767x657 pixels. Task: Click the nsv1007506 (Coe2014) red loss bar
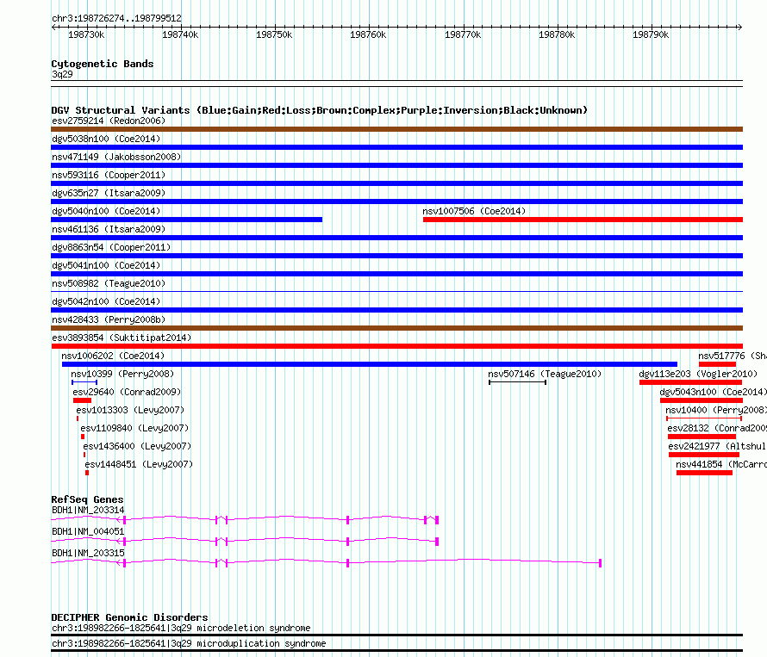tap(583, 220)
